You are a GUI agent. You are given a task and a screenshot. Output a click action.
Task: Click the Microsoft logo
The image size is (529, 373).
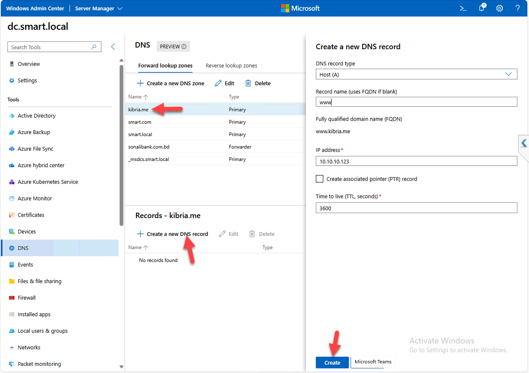pyautogui.click(x=300, y=8)
